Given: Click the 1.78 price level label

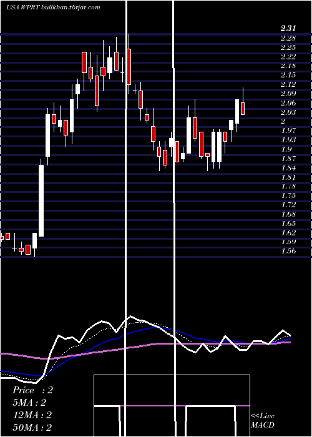Looking at the screenshot, I should coord(288,186).
